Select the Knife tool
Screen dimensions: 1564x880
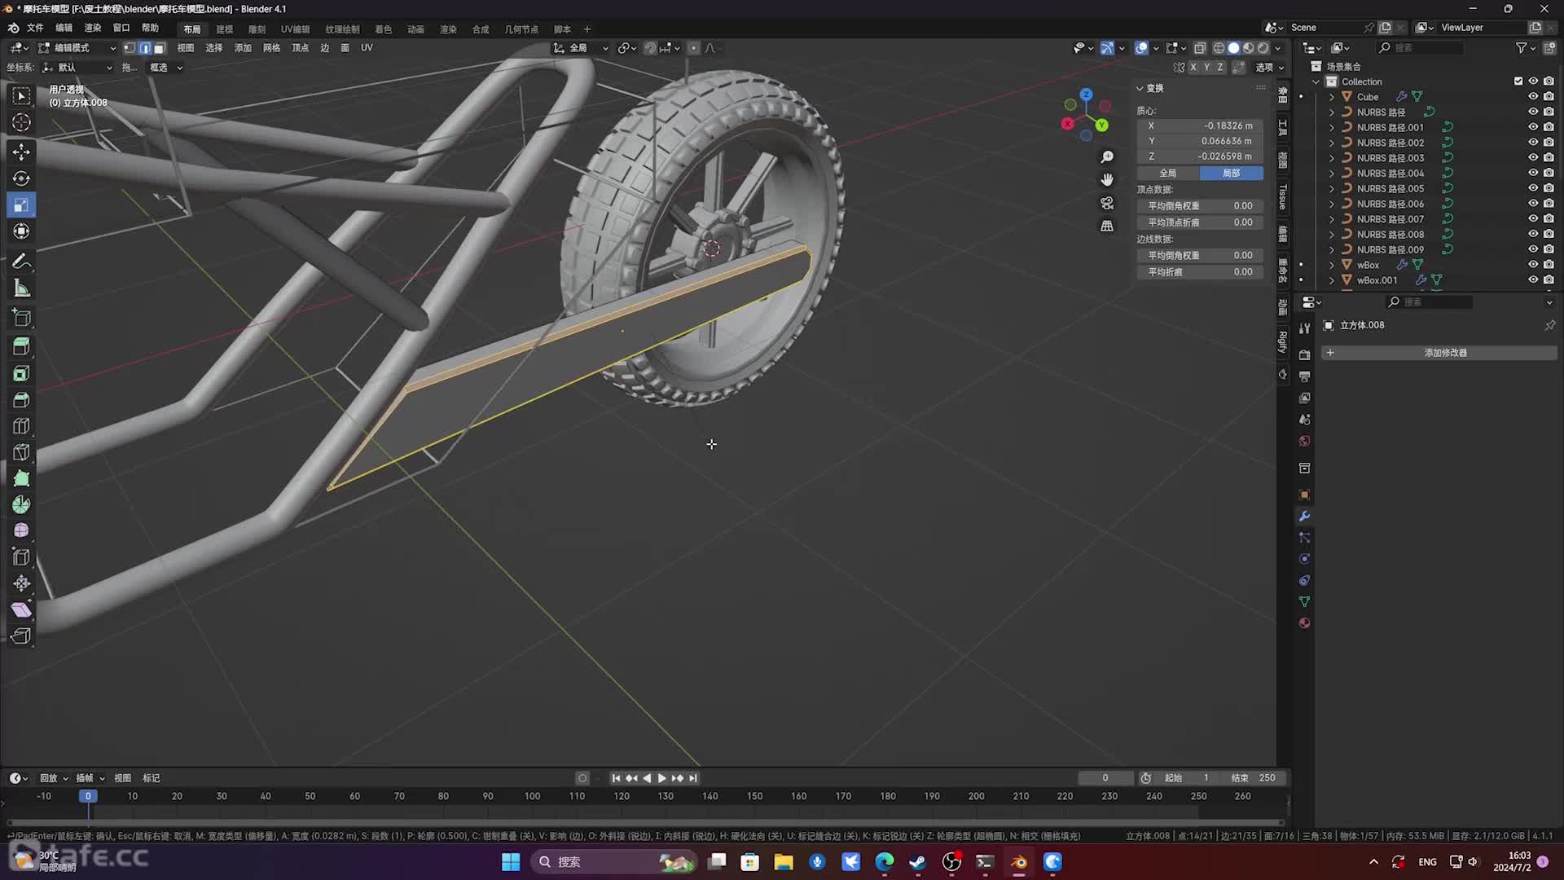point(21,452)
